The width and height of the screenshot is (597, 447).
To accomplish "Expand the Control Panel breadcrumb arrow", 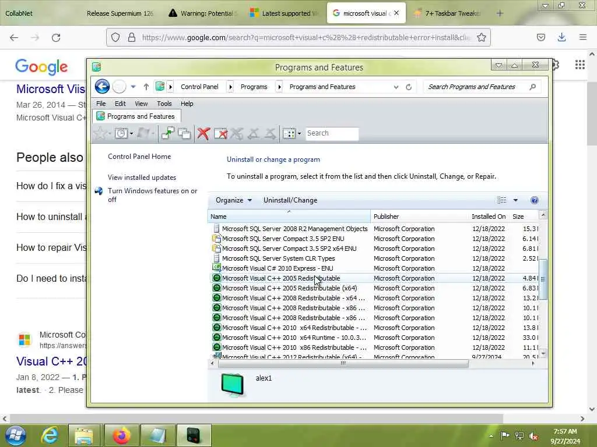I will coord(230,87).
